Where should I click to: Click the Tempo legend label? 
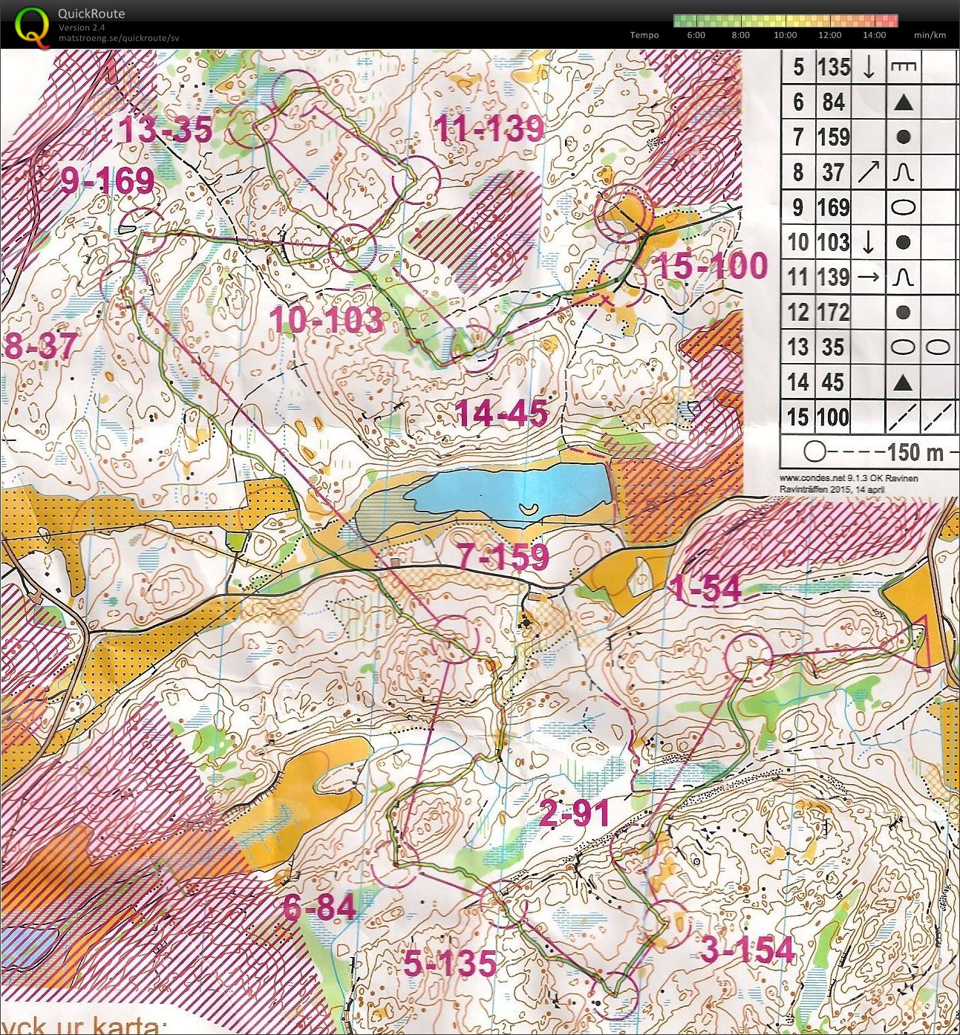[644, 35]
